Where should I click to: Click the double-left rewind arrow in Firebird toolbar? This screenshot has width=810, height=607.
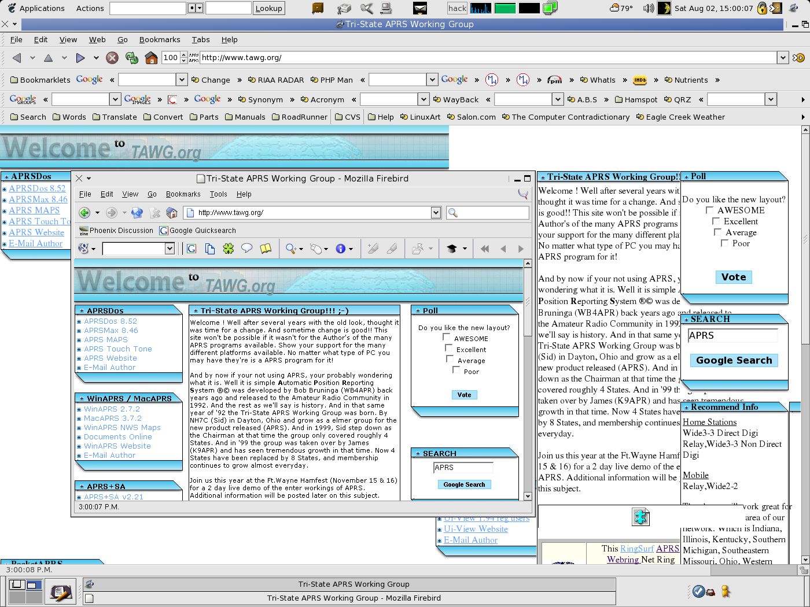pyautogui.click(x=485, y=249)
